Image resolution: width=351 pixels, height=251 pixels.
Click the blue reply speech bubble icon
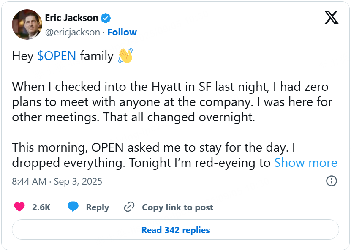[73, 207]
